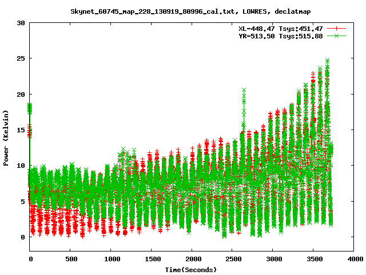Viewport: 366px width, 275px height.
Task: Select the XL-448.47 Tsys legend entry
Action: (280, 28)
